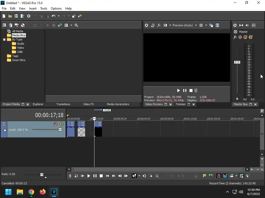Enable Snapping magnet icon
Viewport: 265px width, 198px height.
(219, 176)
